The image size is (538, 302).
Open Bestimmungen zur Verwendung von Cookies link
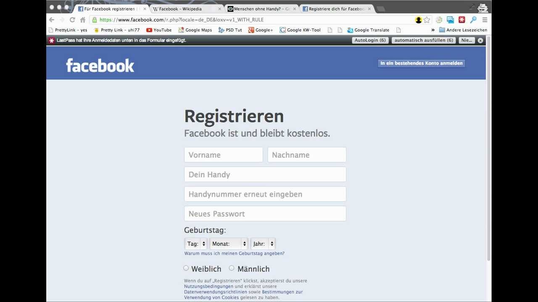click(243, 295)
